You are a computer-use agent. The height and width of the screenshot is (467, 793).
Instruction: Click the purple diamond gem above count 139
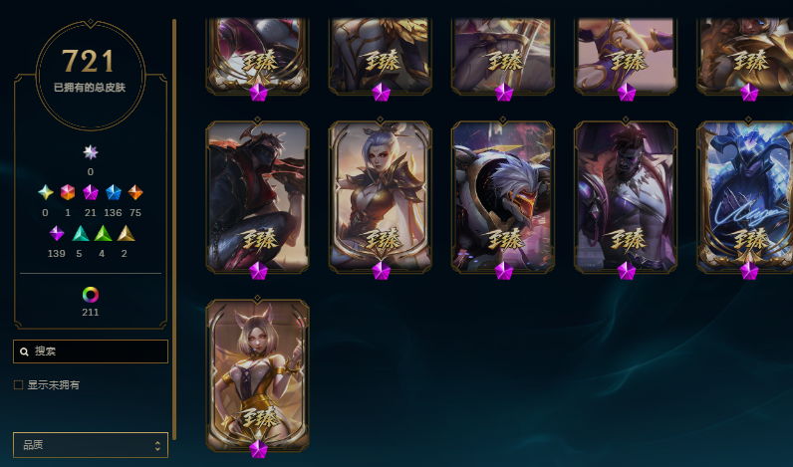click(x=57, y=233)
